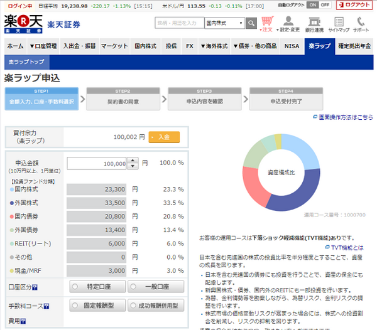Click the ログアウト button
Screen dimensions: 377x330
(x=354, y=5)
